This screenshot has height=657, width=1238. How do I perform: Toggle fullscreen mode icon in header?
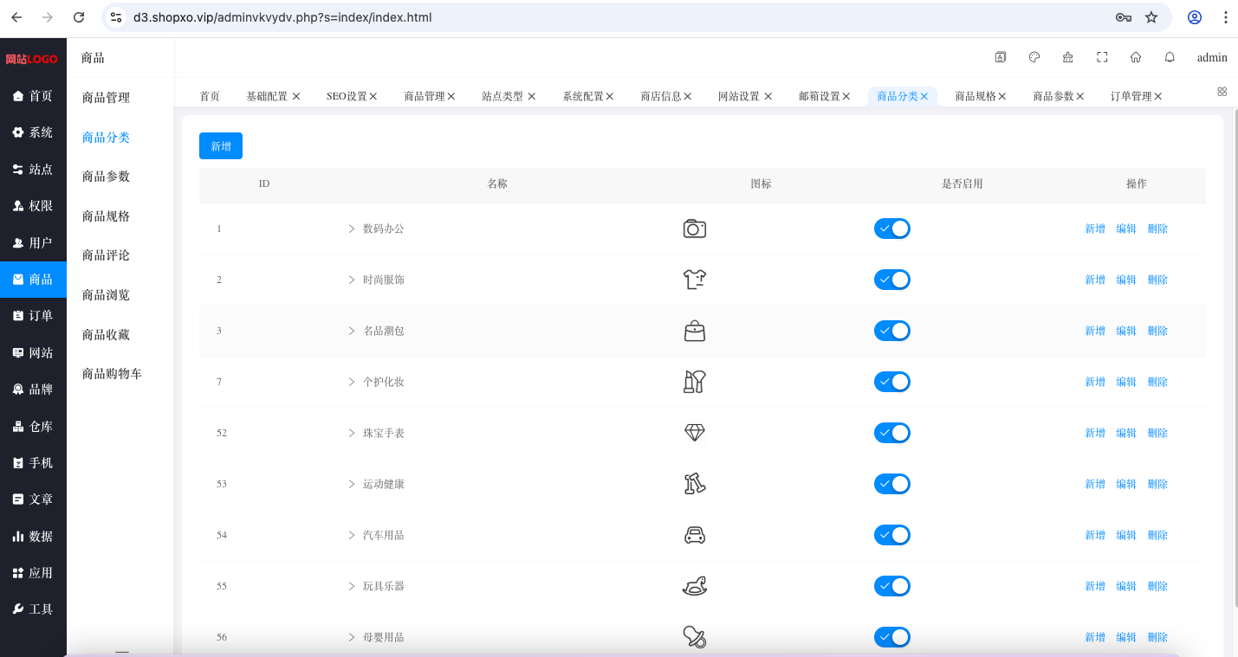[x=1102, y=57]
